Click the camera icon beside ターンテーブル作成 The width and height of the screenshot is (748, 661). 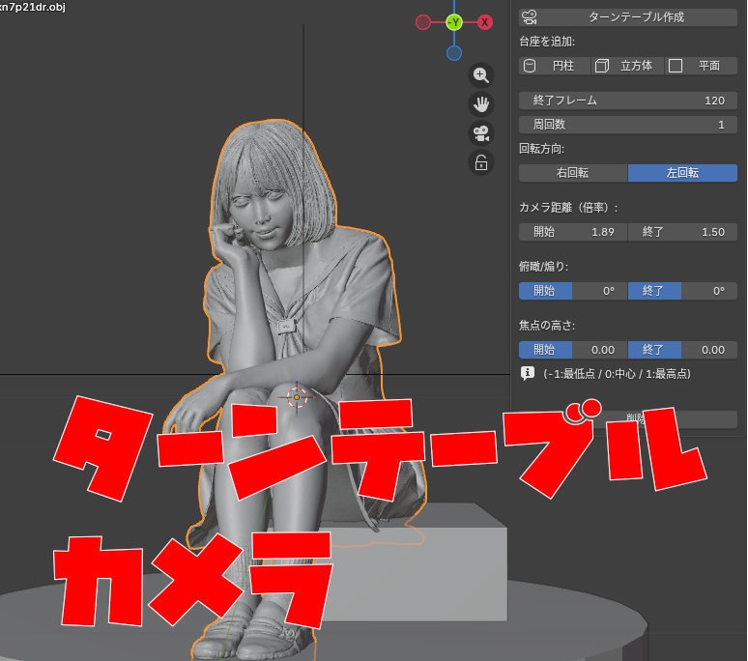pyautogui.click(x=530, y=17)
